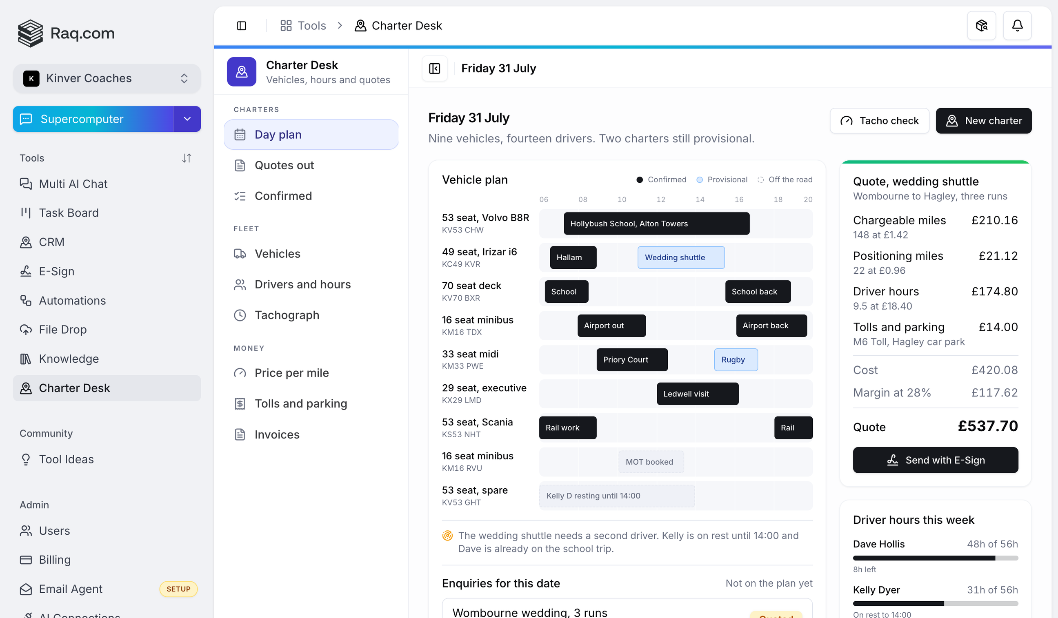The width and height of the screenshot is (1058, 618).
Task: Select the School back booking block
Action: pyautogui.click(x=758, y=292)
